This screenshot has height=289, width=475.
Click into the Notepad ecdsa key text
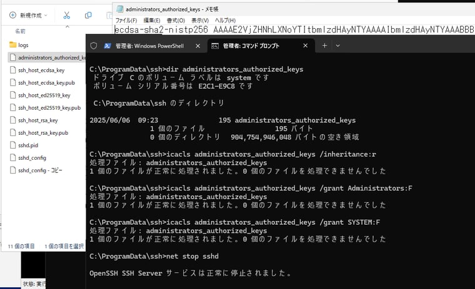pos(294,30)
